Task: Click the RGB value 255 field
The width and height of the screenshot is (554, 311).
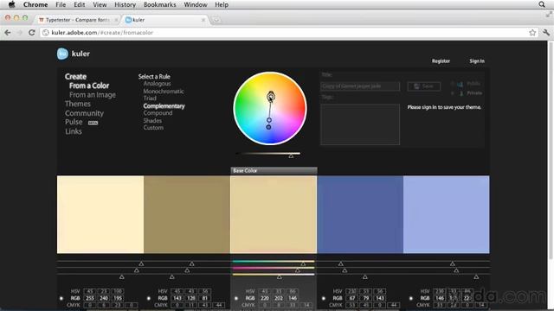Action: click(x=90, y=298)
